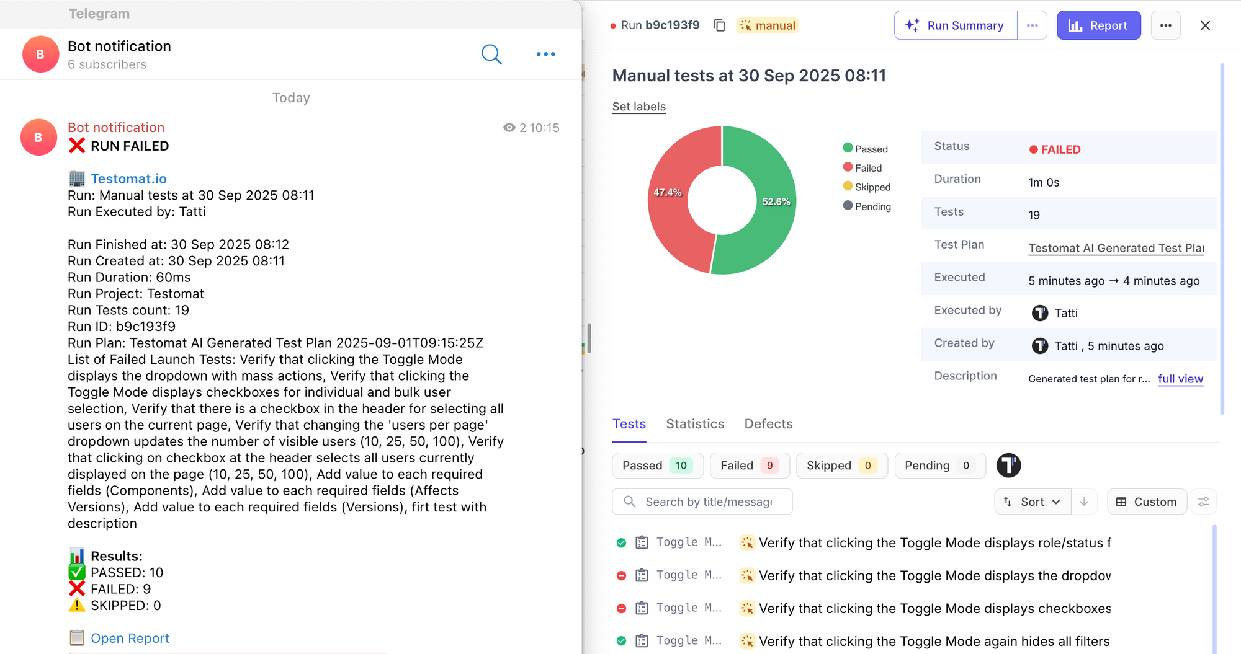The width and height of the screenshot is (1241, 654).
Task: Click the Bot notification channel avatar
Action: (x=40, y=55)
